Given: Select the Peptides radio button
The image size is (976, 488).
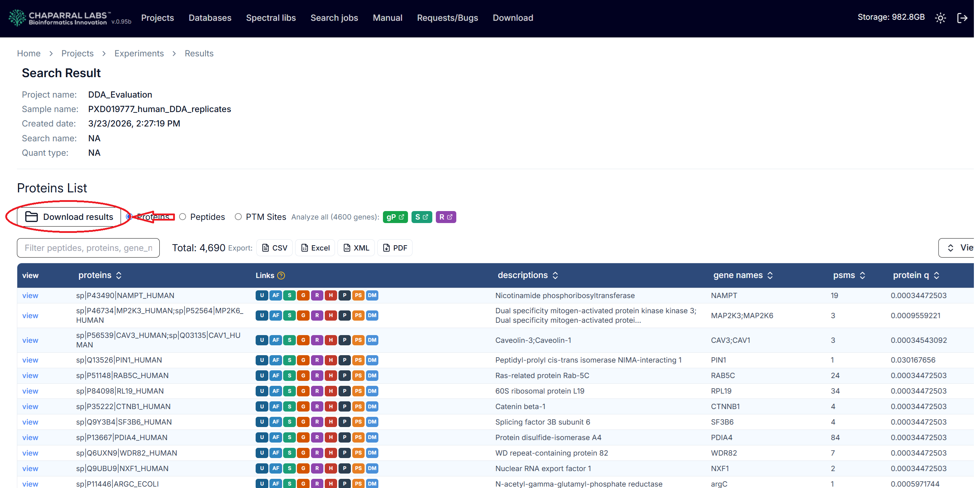Looking at the screenshot, I should pos(183,217).
